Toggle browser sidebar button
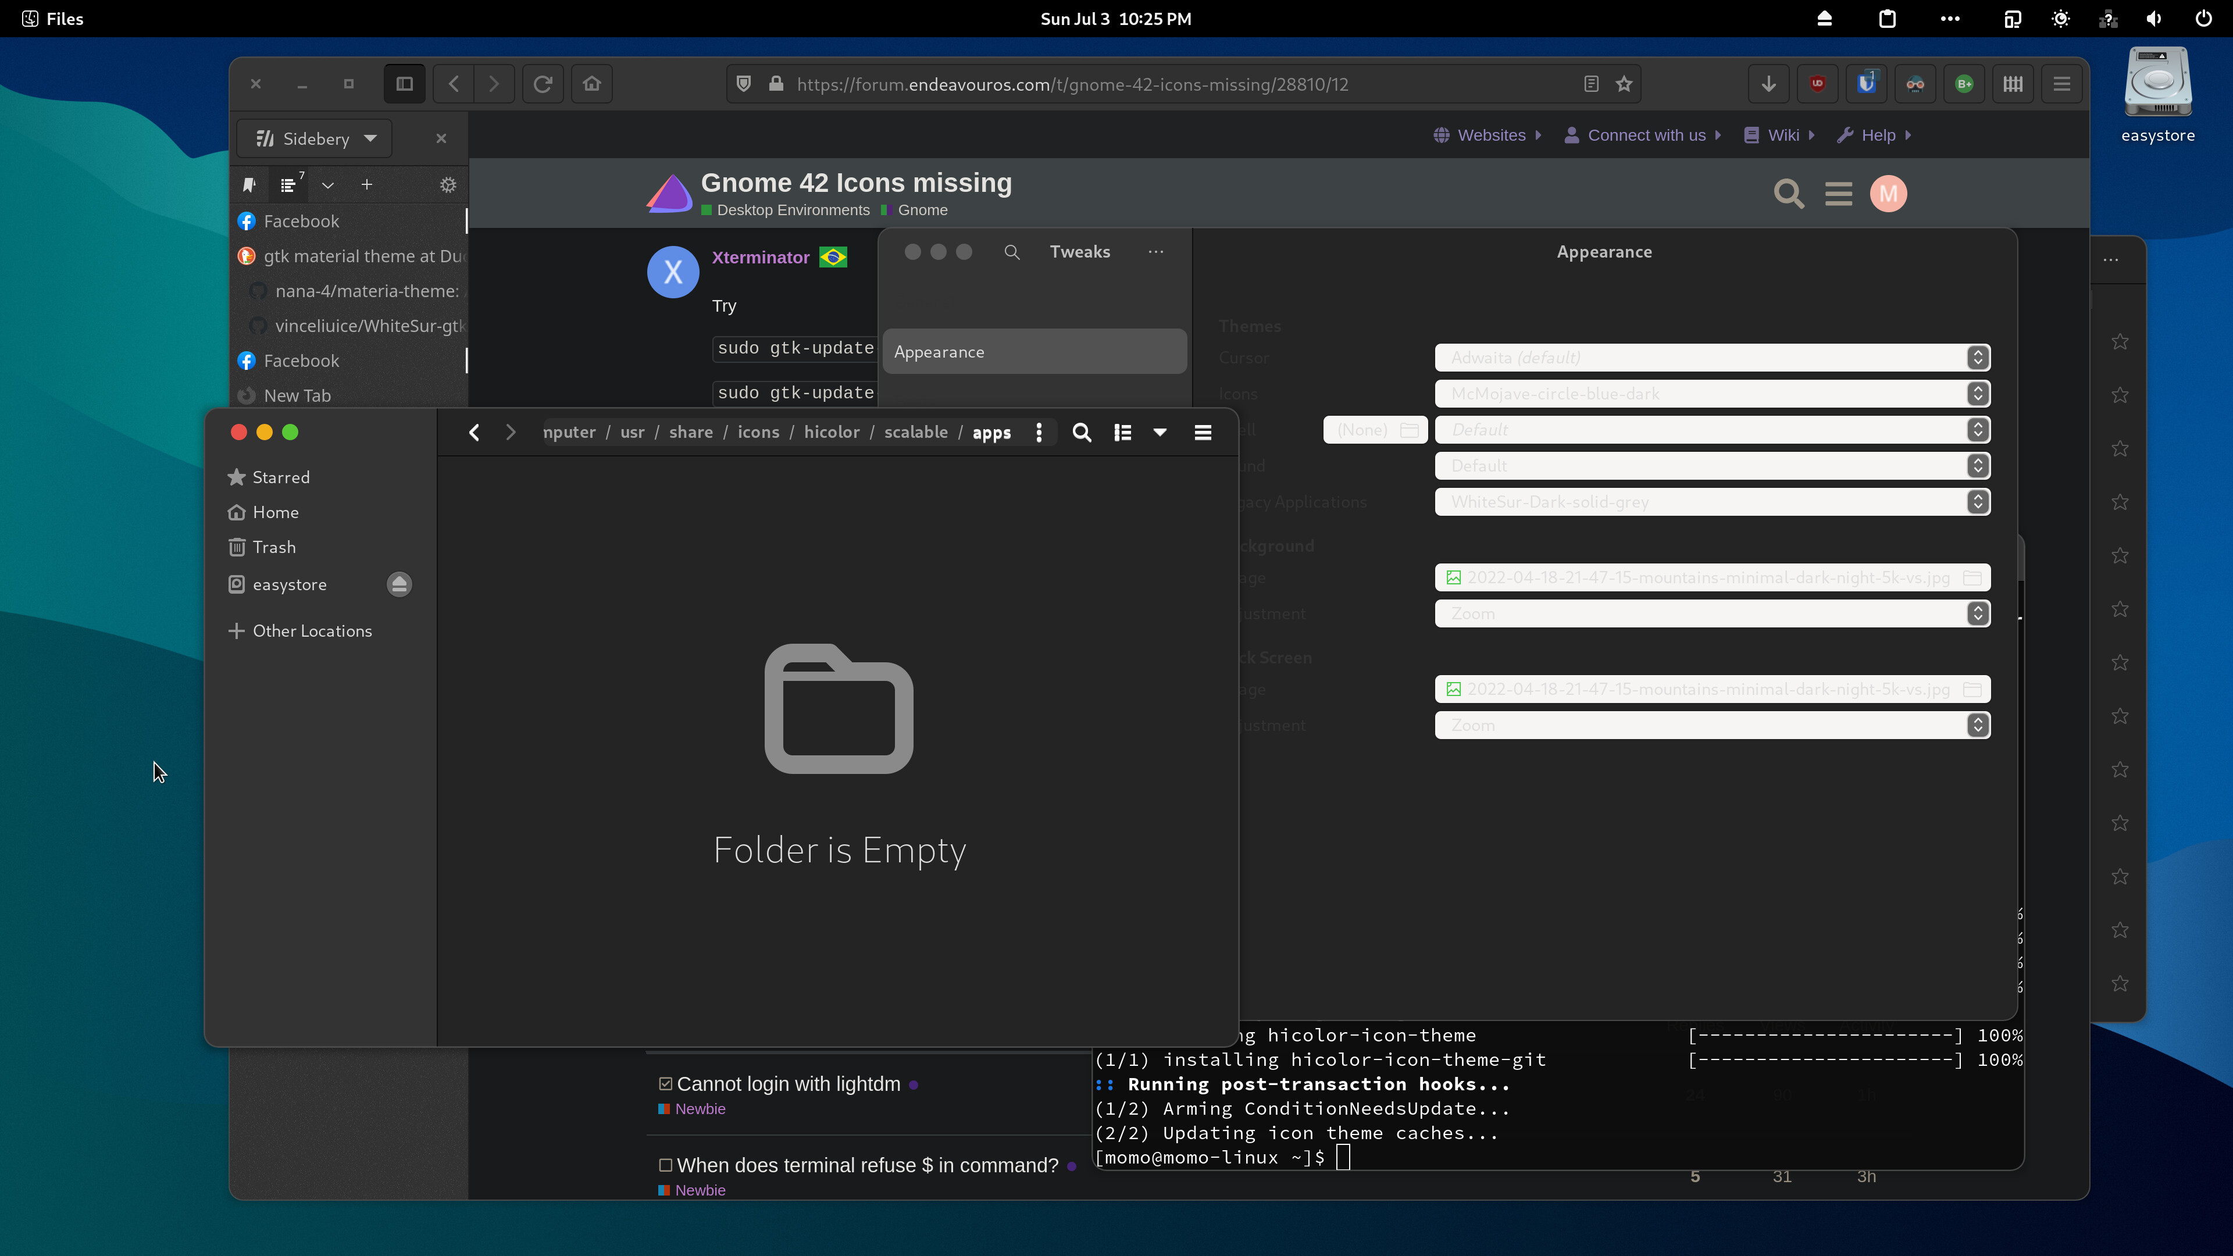2233x1256 pixels. [405, 84]
